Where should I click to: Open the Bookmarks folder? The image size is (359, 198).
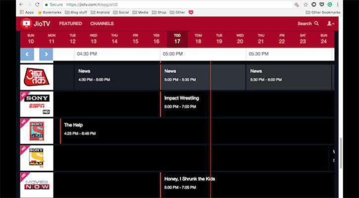click(x=49, y=12)
